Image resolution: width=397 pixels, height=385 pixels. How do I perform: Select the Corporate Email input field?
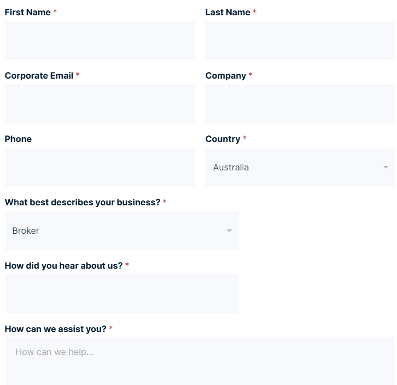(100, 104)
